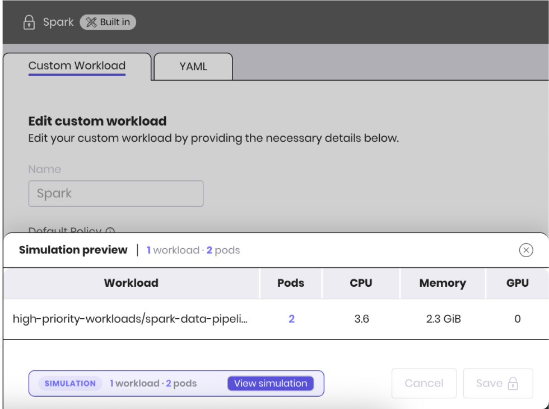The image size is (549, 409).
Task: Click the '1 workload · 2 pods' summary in preview header
Action: tap(193, 250)
